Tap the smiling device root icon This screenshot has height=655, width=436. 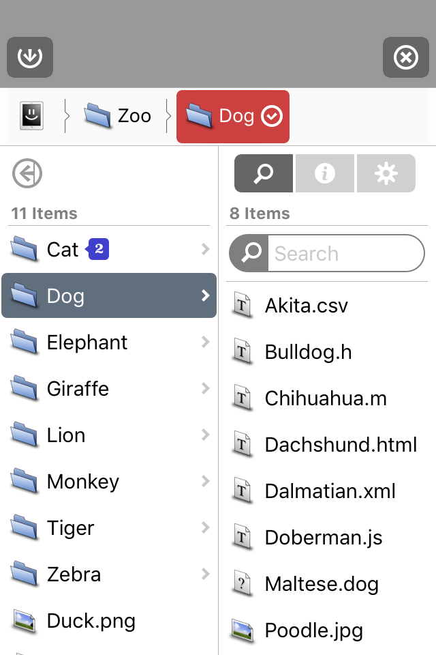pyautogui.click(x=31, y=116)
